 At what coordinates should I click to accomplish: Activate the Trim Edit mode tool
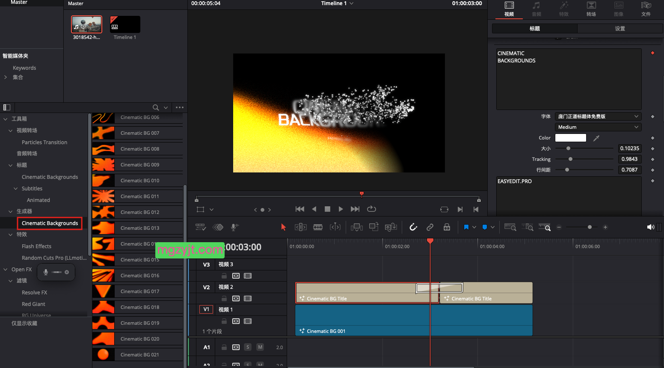(x=301, y=227)
